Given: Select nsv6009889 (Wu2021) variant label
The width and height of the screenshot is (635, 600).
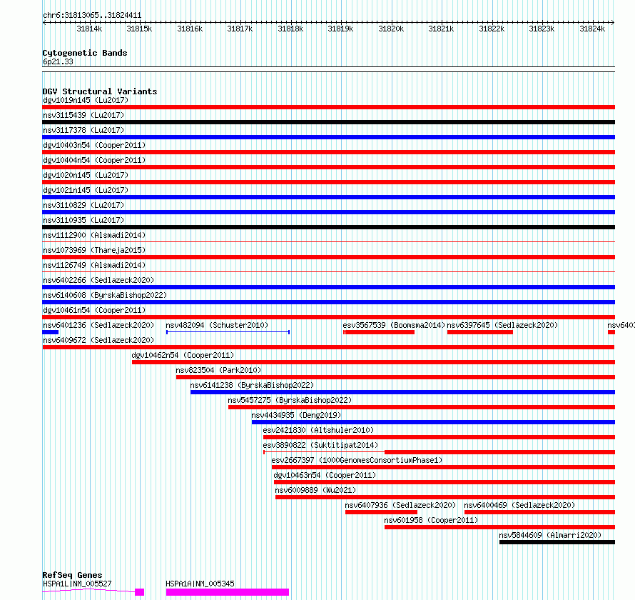Looking at the screenshot, I should tap(315, 490).
